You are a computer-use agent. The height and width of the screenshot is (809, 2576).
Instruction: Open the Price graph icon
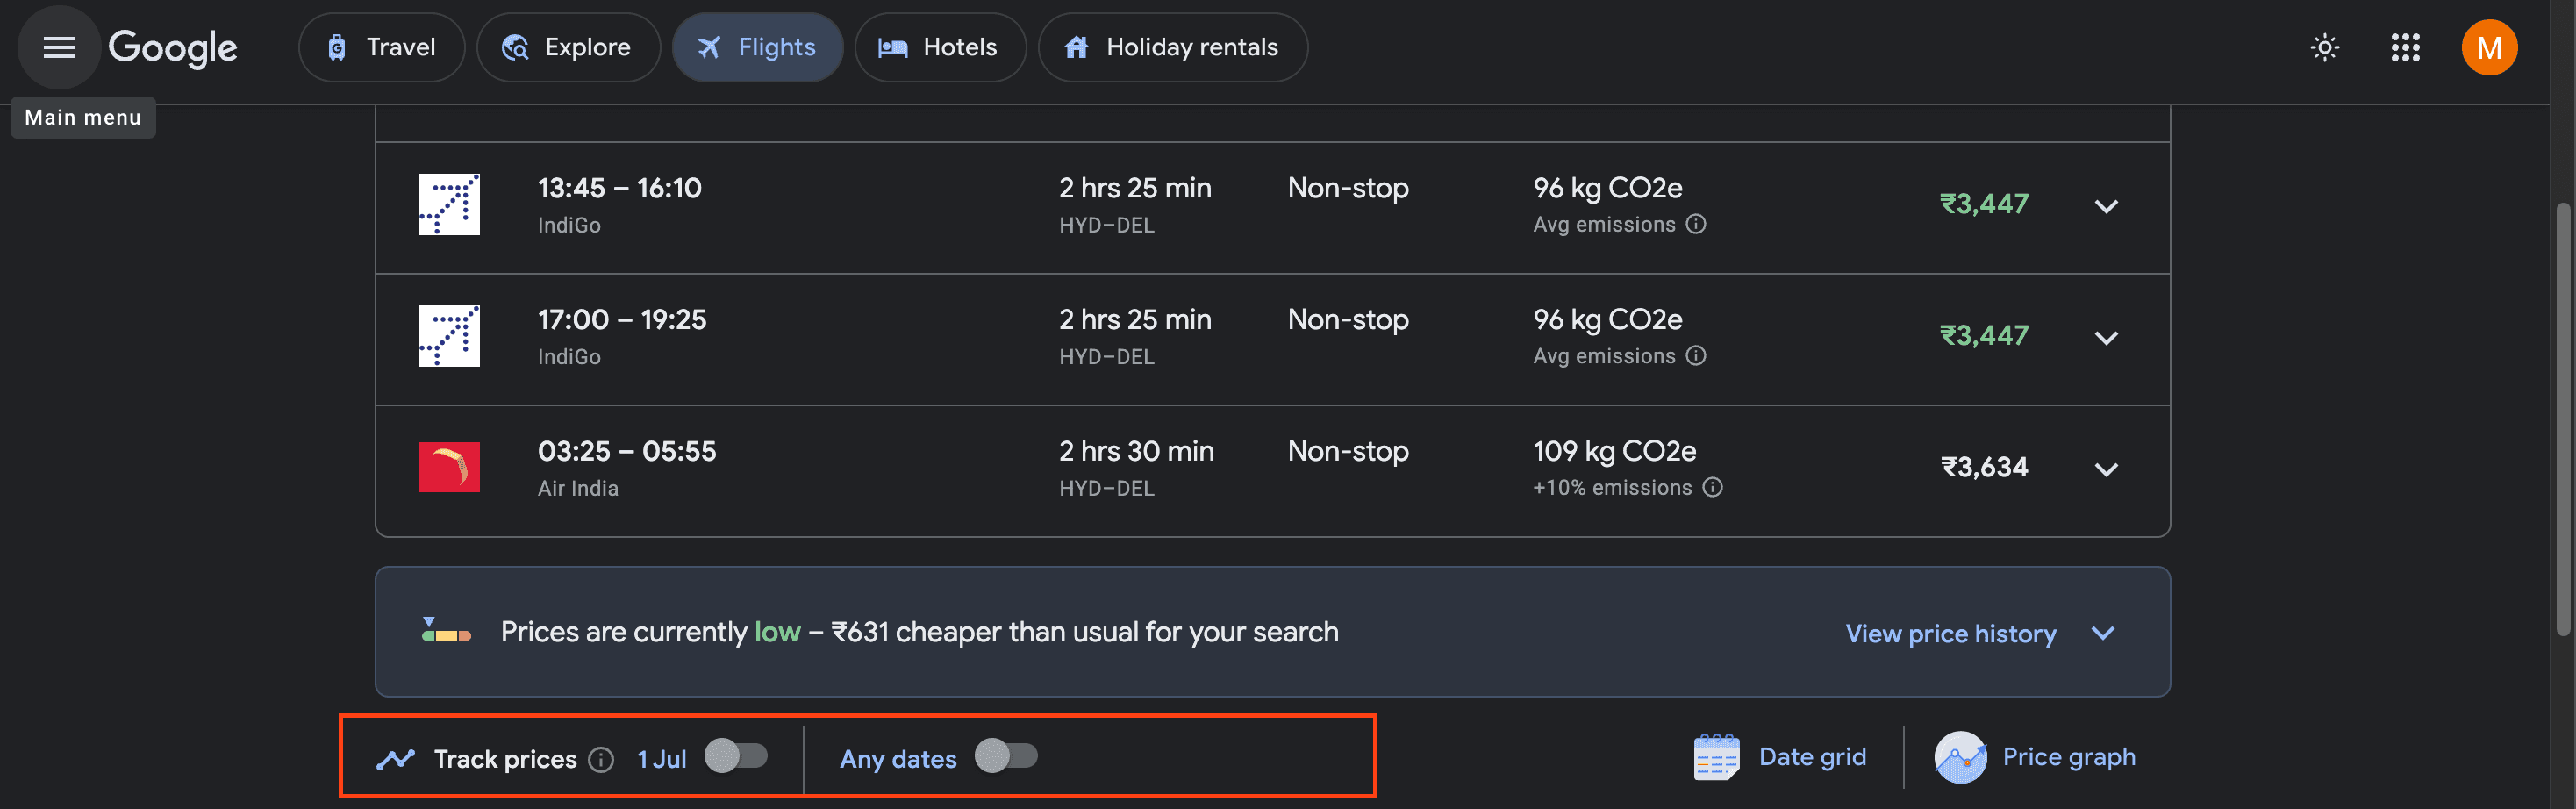pos(1959,757)
